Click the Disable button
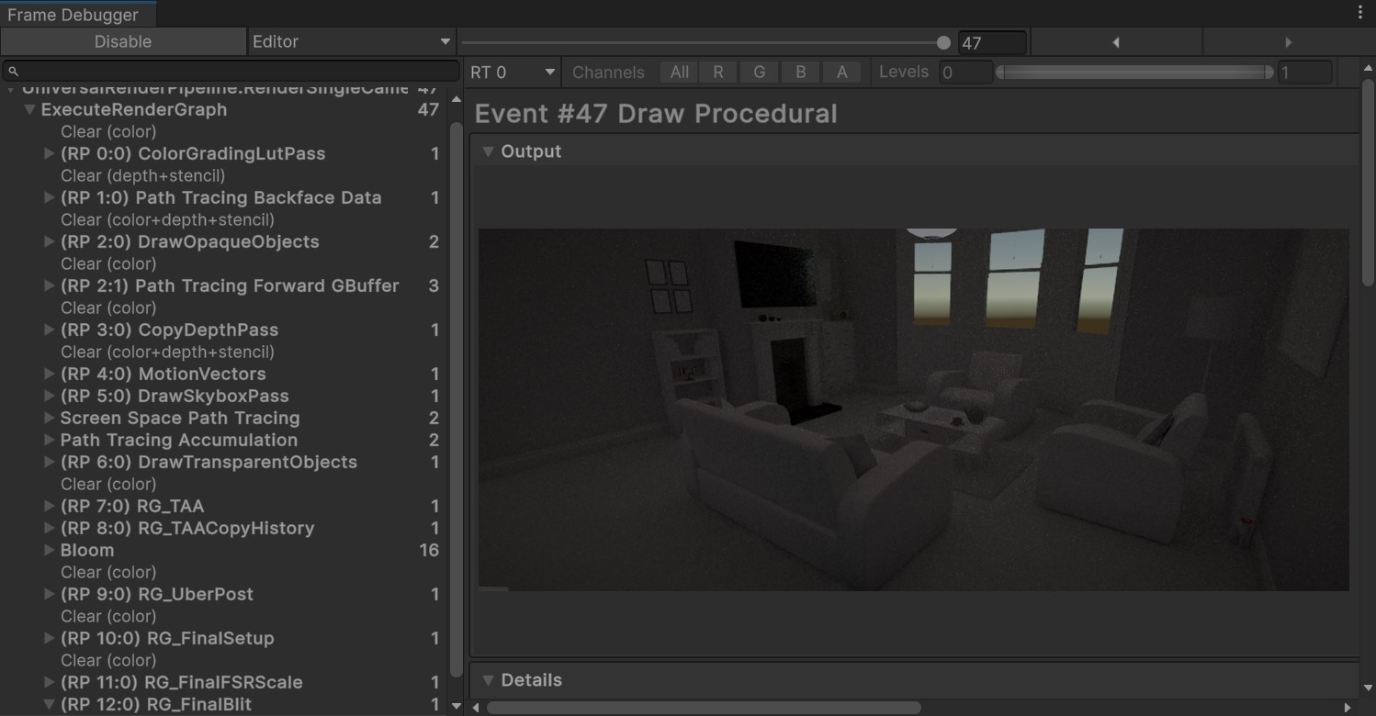Image resolution: width=1376 pixels, height=716 pixels. [x=123, y=41]
